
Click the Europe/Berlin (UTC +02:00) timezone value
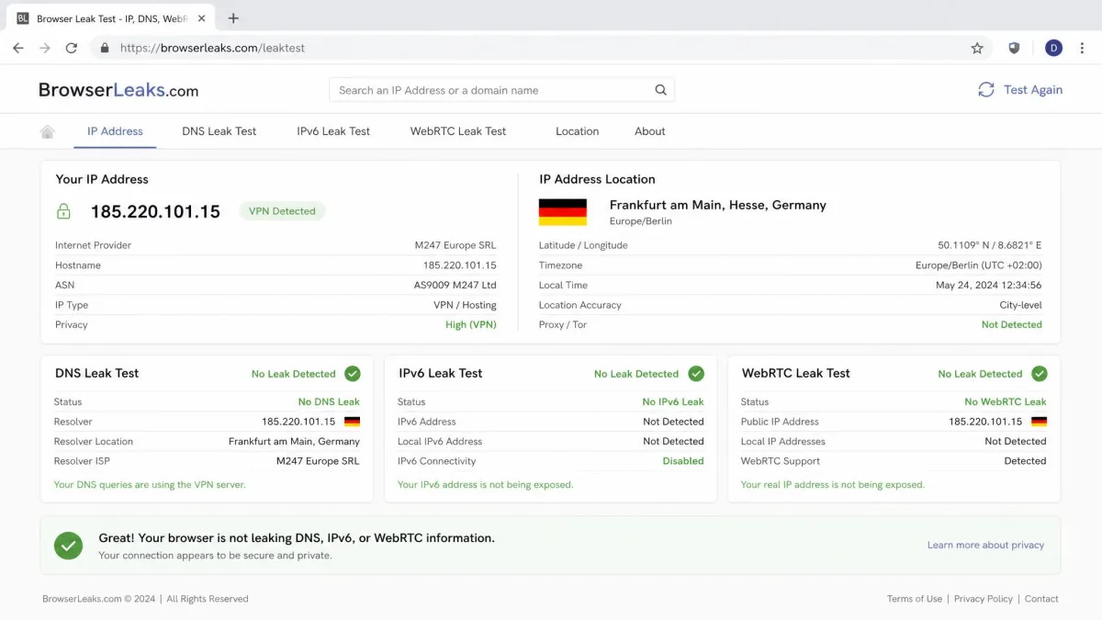(x=979, y=265)
